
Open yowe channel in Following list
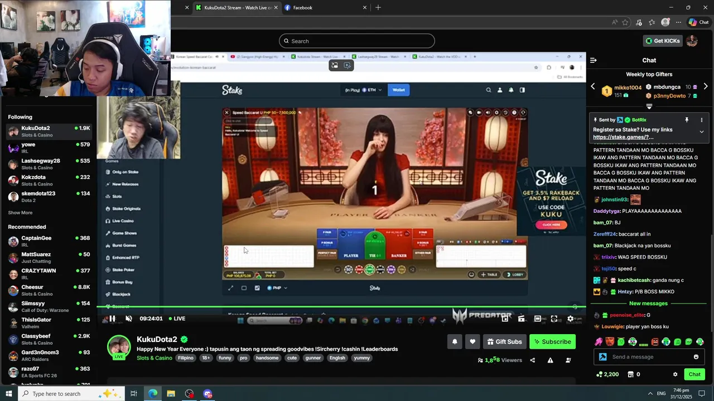tap(49, 148)
